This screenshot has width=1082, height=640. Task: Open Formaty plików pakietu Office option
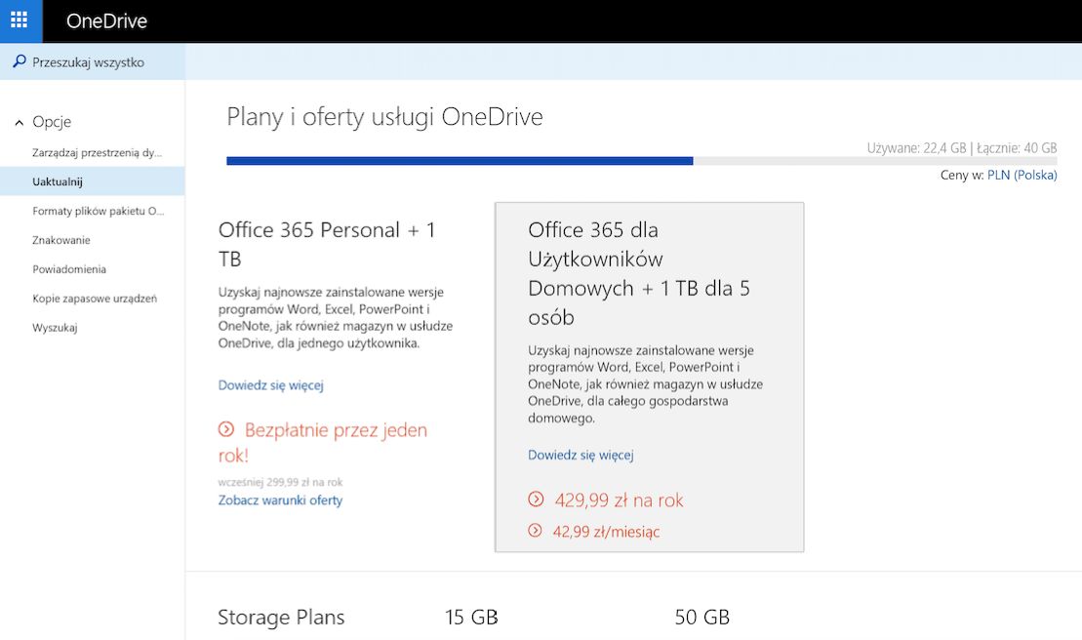(99, 211)
